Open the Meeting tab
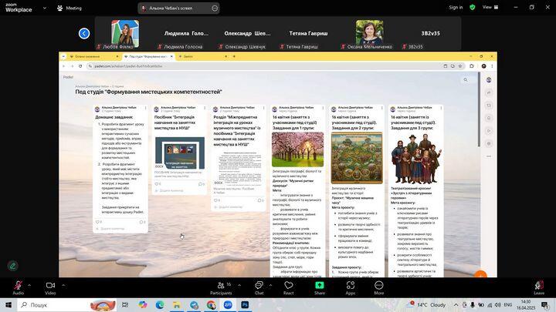Image resolution: width=556 pixels, height=312 pixels. coord(69,8)
